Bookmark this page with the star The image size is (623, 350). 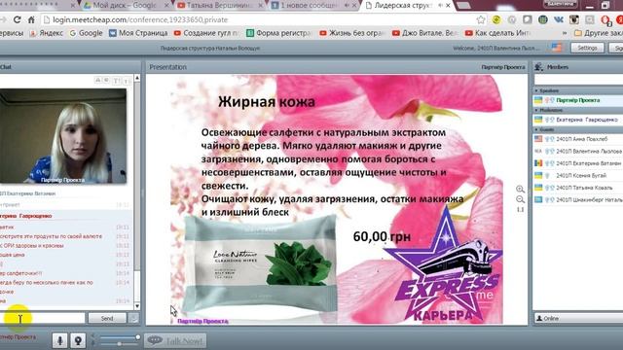(481, 19)
